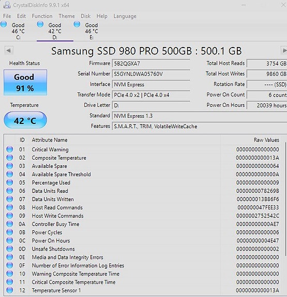Click status orb for Percentage Used row
Image resolution: width=287 pixels, height=297 pixels.
point(10,182)
